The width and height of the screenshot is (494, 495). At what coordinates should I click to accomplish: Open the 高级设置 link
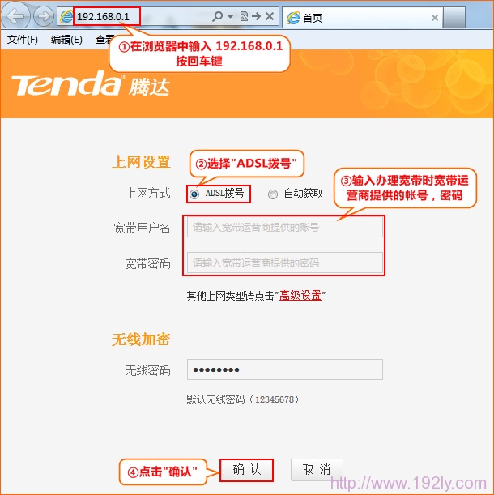click(300, 296)
